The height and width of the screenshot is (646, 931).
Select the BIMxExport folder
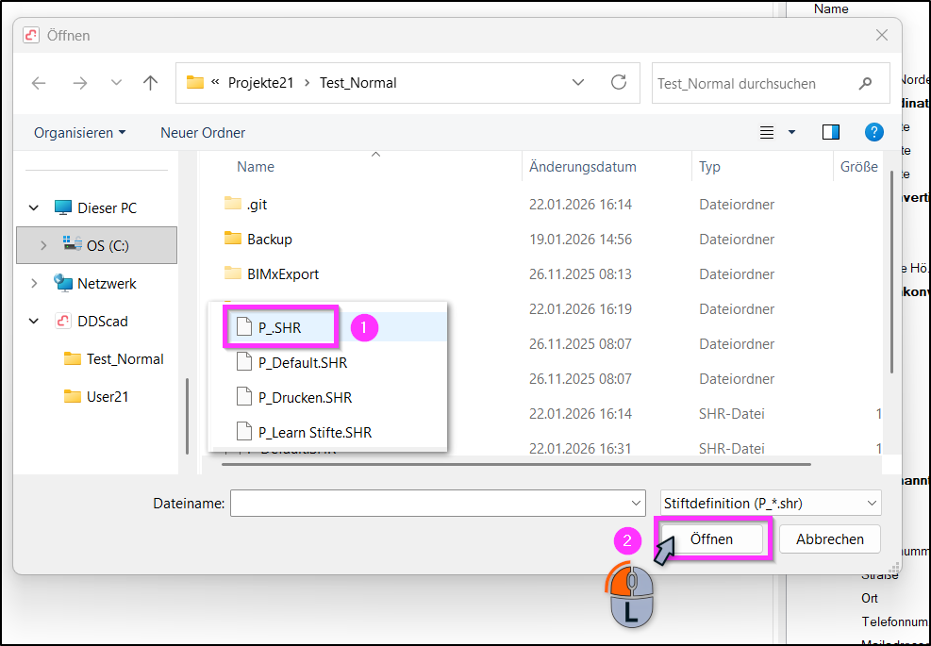tap(272, 273)
